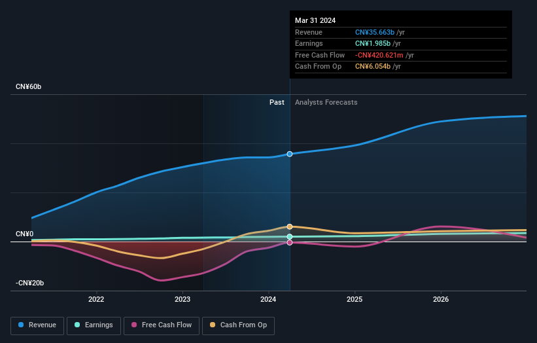537x343 pixels.
Task: Click the pink Free Cash Flow data point
Action: coord(290,243)
